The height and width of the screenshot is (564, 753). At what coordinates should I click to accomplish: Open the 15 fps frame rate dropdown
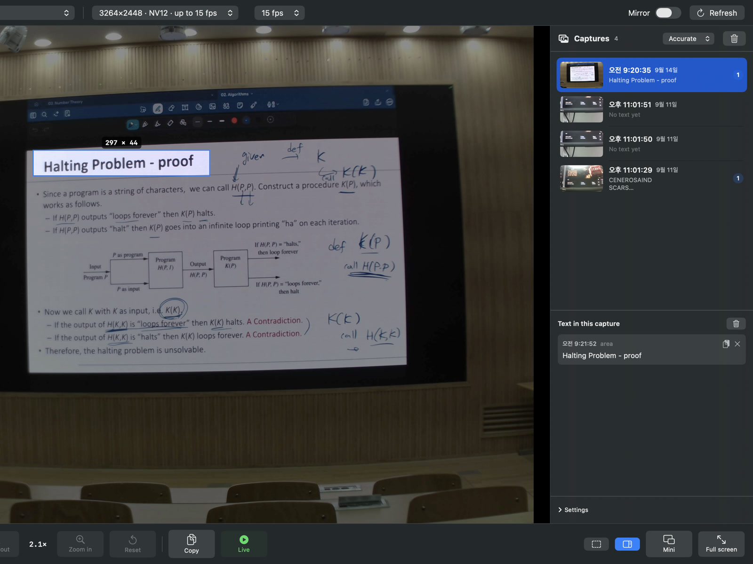tap(280, 13)
